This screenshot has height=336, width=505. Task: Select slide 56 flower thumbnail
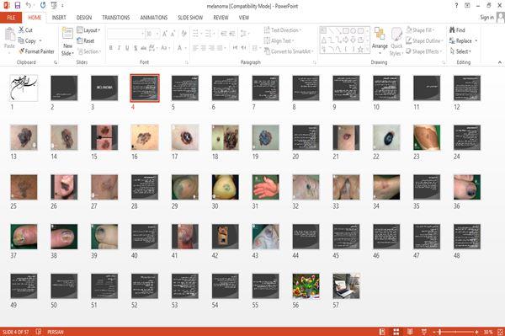306,286
